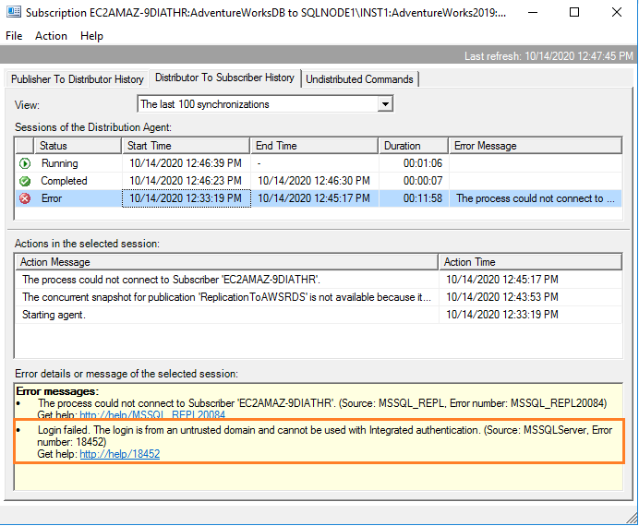Screen dimensions: 639x526
Task: Click the 'Error messages:' heading
Action: click(57, 391)
